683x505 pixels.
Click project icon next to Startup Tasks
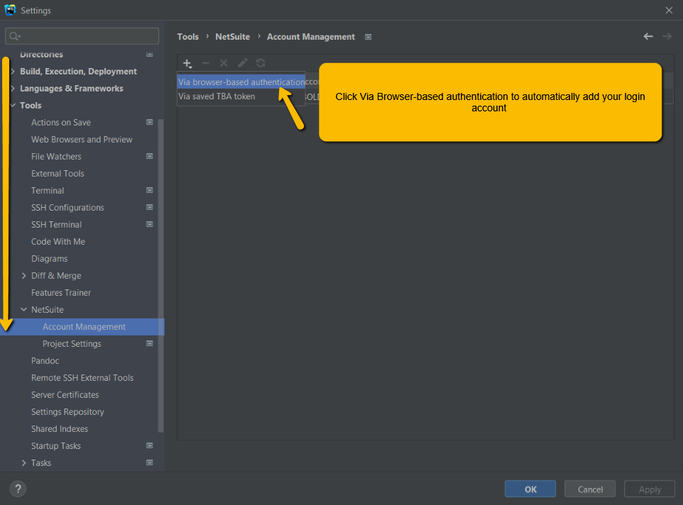point(149,445)
